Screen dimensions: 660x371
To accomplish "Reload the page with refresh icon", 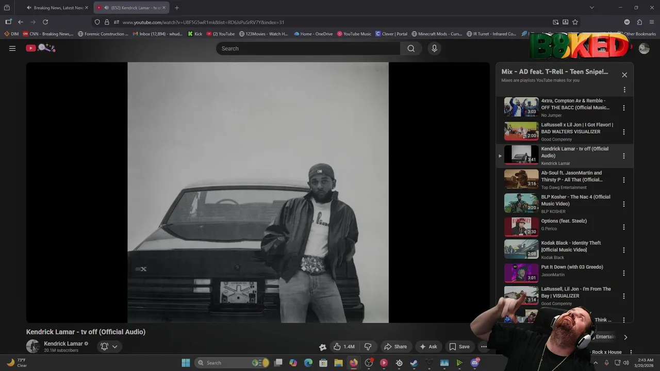I will click(x=45, y=22).
